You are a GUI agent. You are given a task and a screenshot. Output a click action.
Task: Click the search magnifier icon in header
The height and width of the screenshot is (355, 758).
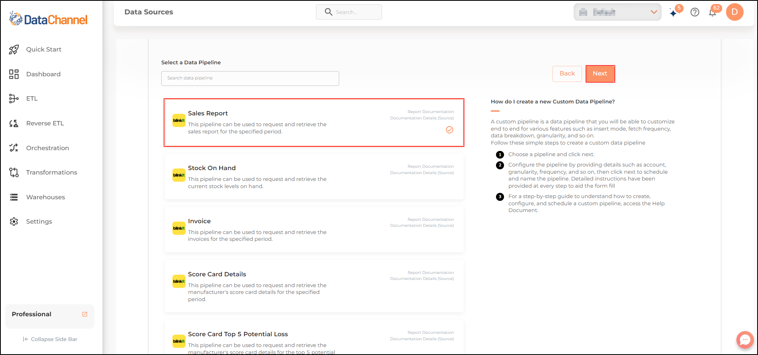(328, 12)
